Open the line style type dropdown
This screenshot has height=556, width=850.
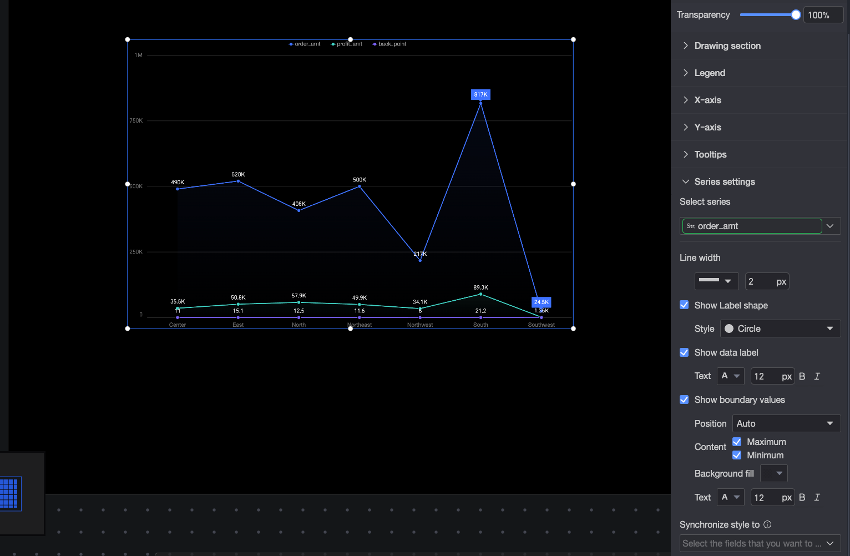tap(716, 281)
